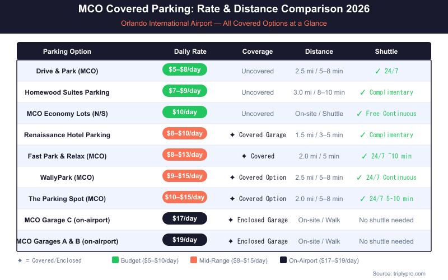Image resolution: width=448 pixels, height=280 pixels.
Task: Click the Daily Rate column header
Action: tap(190, 52)
